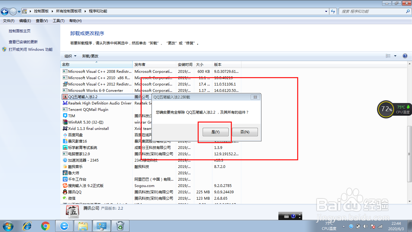The width and height of the screenshot is (412, 232).
Task: Open 查看已安装的更新 link
Action: [23, 42]
